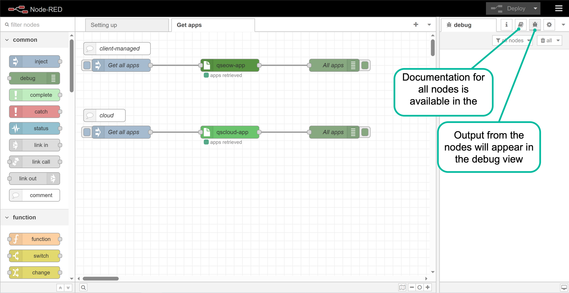Click the workspace scroll right arrow
569x293 pixels.
click(426, 278)
